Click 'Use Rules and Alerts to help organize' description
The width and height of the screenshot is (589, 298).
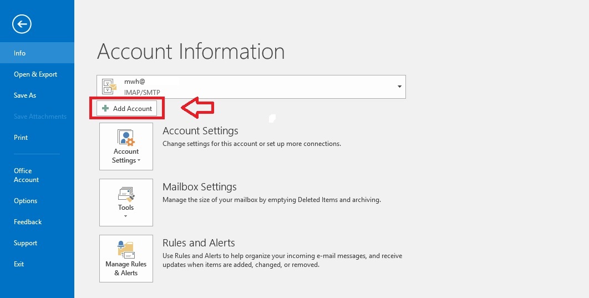click(282, 260)
